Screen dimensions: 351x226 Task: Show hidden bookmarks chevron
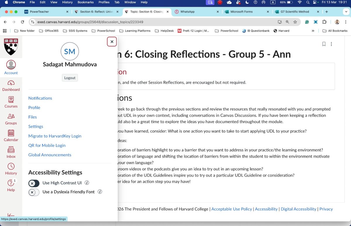pyautogui.click(x=313, y=31)
